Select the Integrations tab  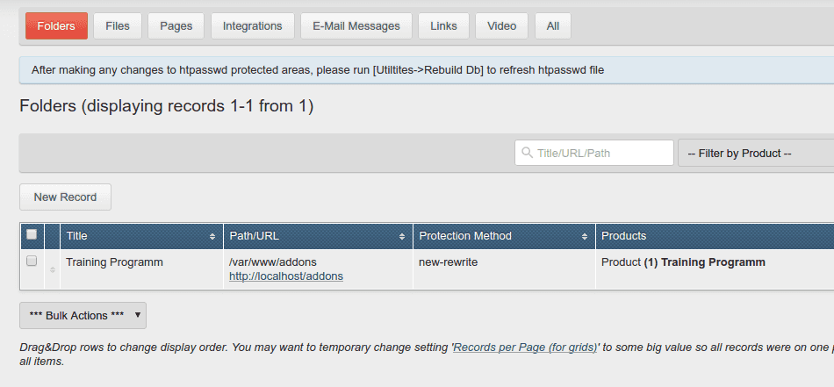click(253, 26)
